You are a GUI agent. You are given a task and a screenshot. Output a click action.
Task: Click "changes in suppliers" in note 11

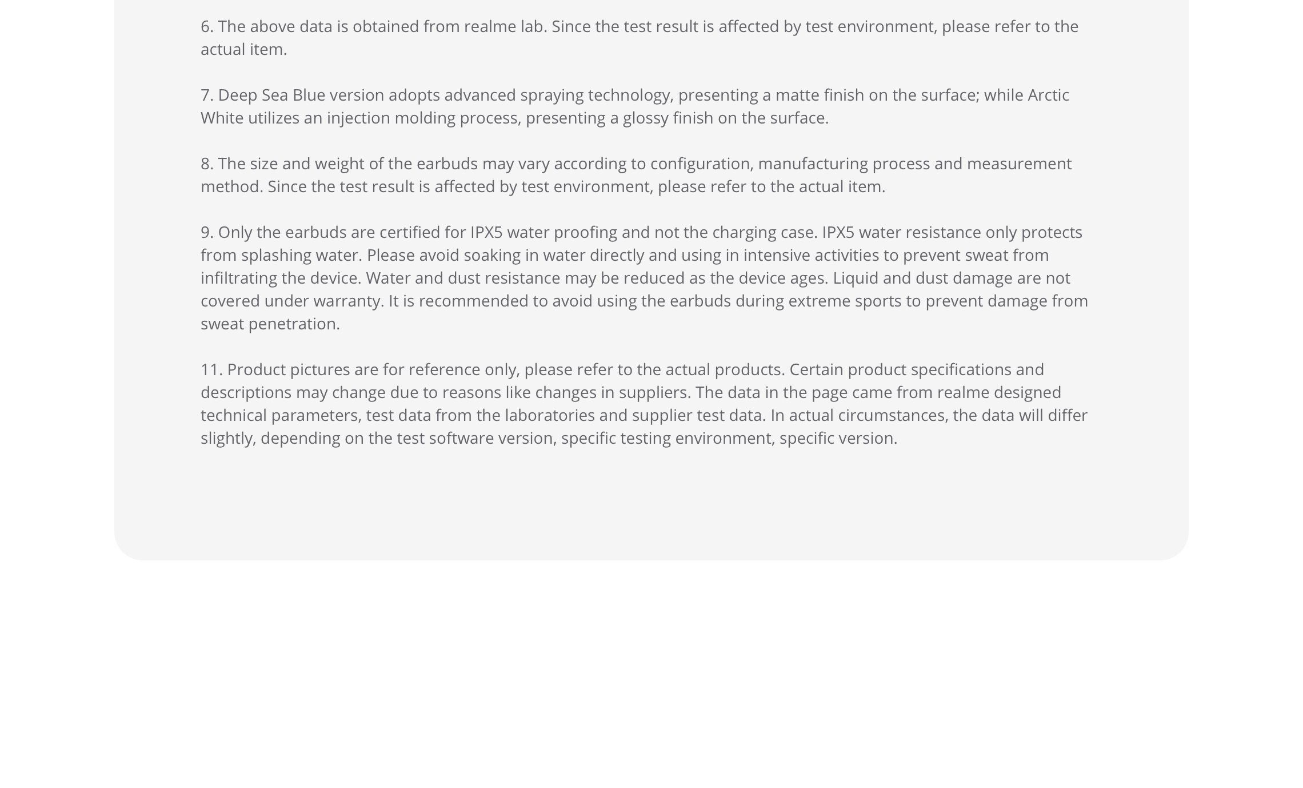pyautogui.click(x=613, y=393)
